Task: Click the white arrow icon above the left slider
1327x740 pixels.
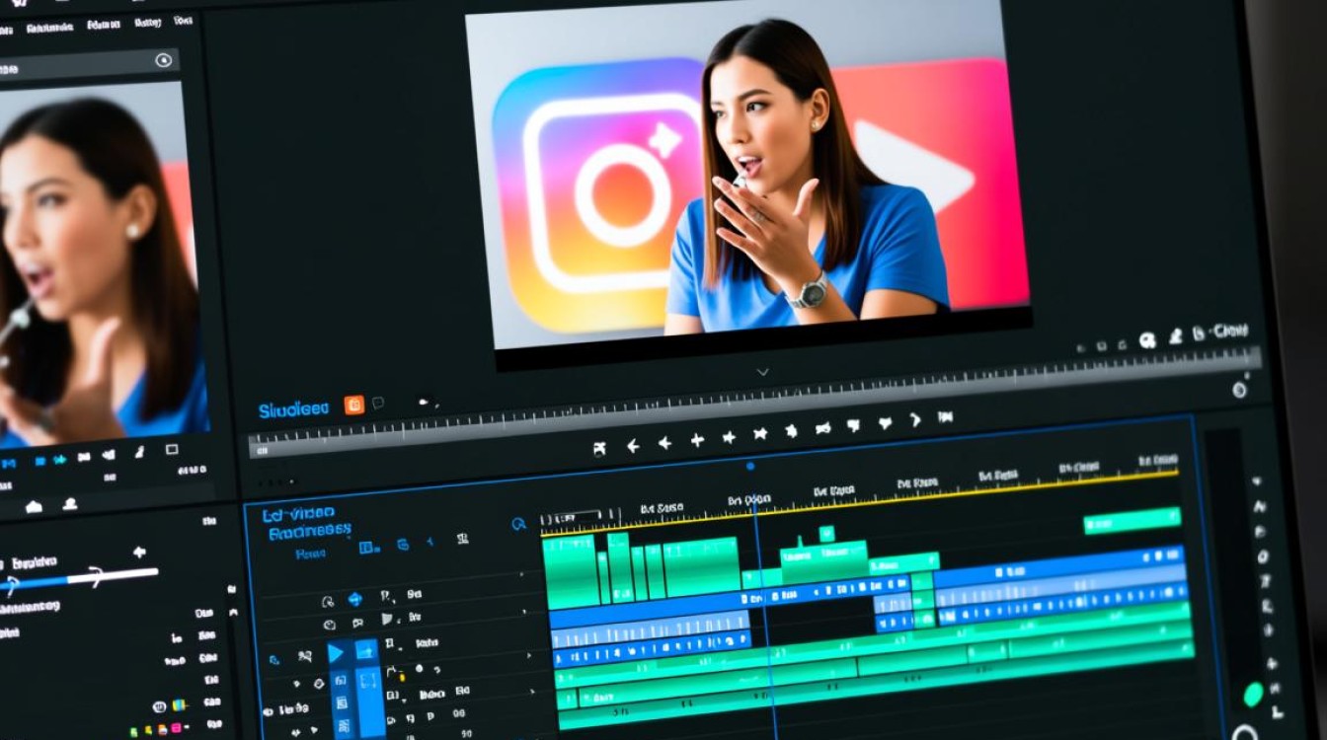Action: click(138, 552)
